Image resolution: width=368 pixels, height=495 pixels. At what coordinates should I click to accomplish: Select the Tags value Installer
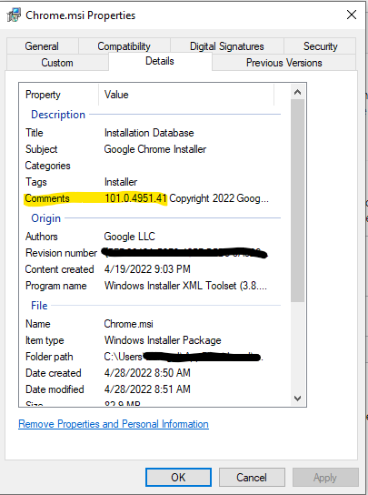tap(121, 182)
